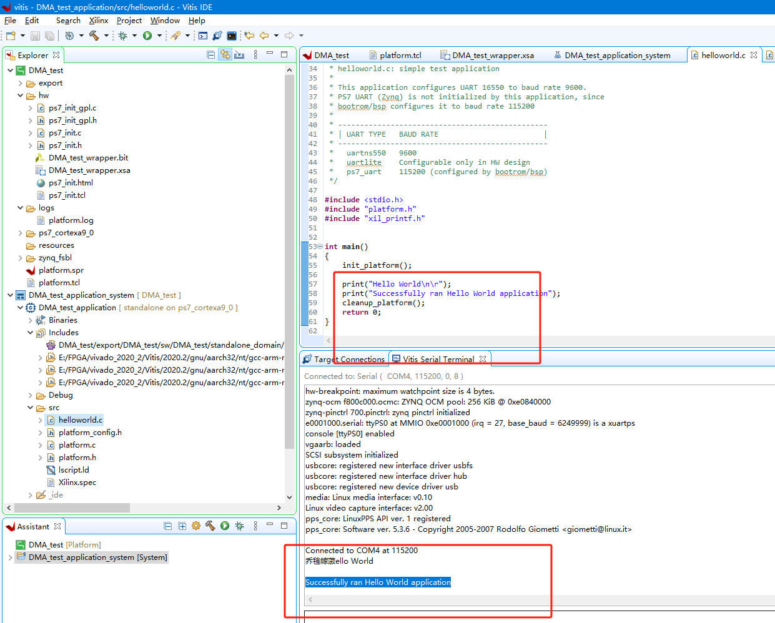Click the plug connection icon beside XSCT console
The width and height of the screenshot is (775, 623).
click(217, 36)
